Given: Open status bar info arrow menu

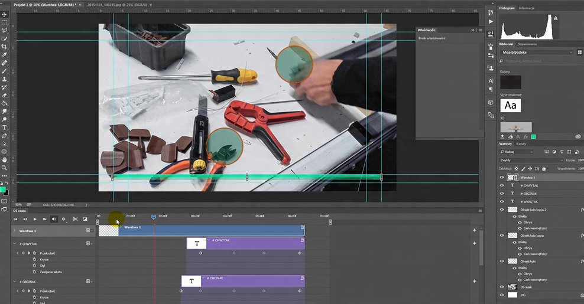Looking at the screenshot, I should [x=86, y=205].
